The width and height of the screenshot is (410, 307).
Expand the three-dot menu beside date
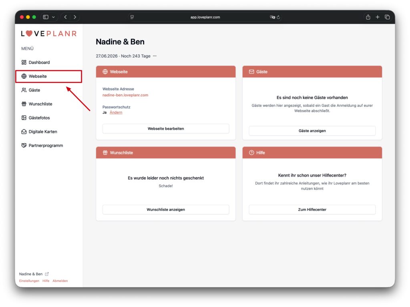click(x=155, y=56)
